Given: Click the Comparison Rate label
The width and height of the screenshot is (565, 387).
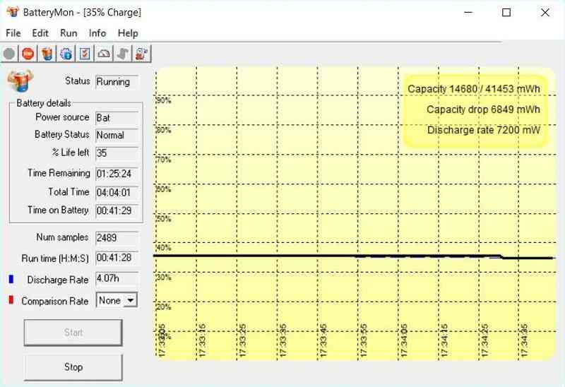Looking at the screenshot, I should point(55,301).
